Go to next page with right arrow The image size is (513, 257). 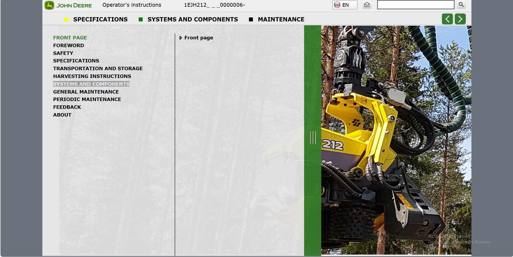click(x=460, y=19)
